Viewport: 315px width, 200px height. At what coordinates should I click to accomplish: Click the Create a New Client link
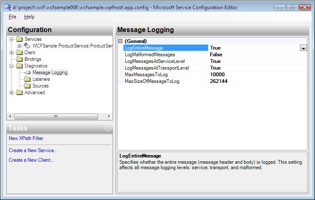(x=31, y=160)
